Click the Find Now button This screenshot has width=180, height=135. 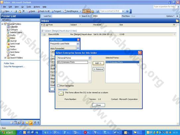coord(126,16)
